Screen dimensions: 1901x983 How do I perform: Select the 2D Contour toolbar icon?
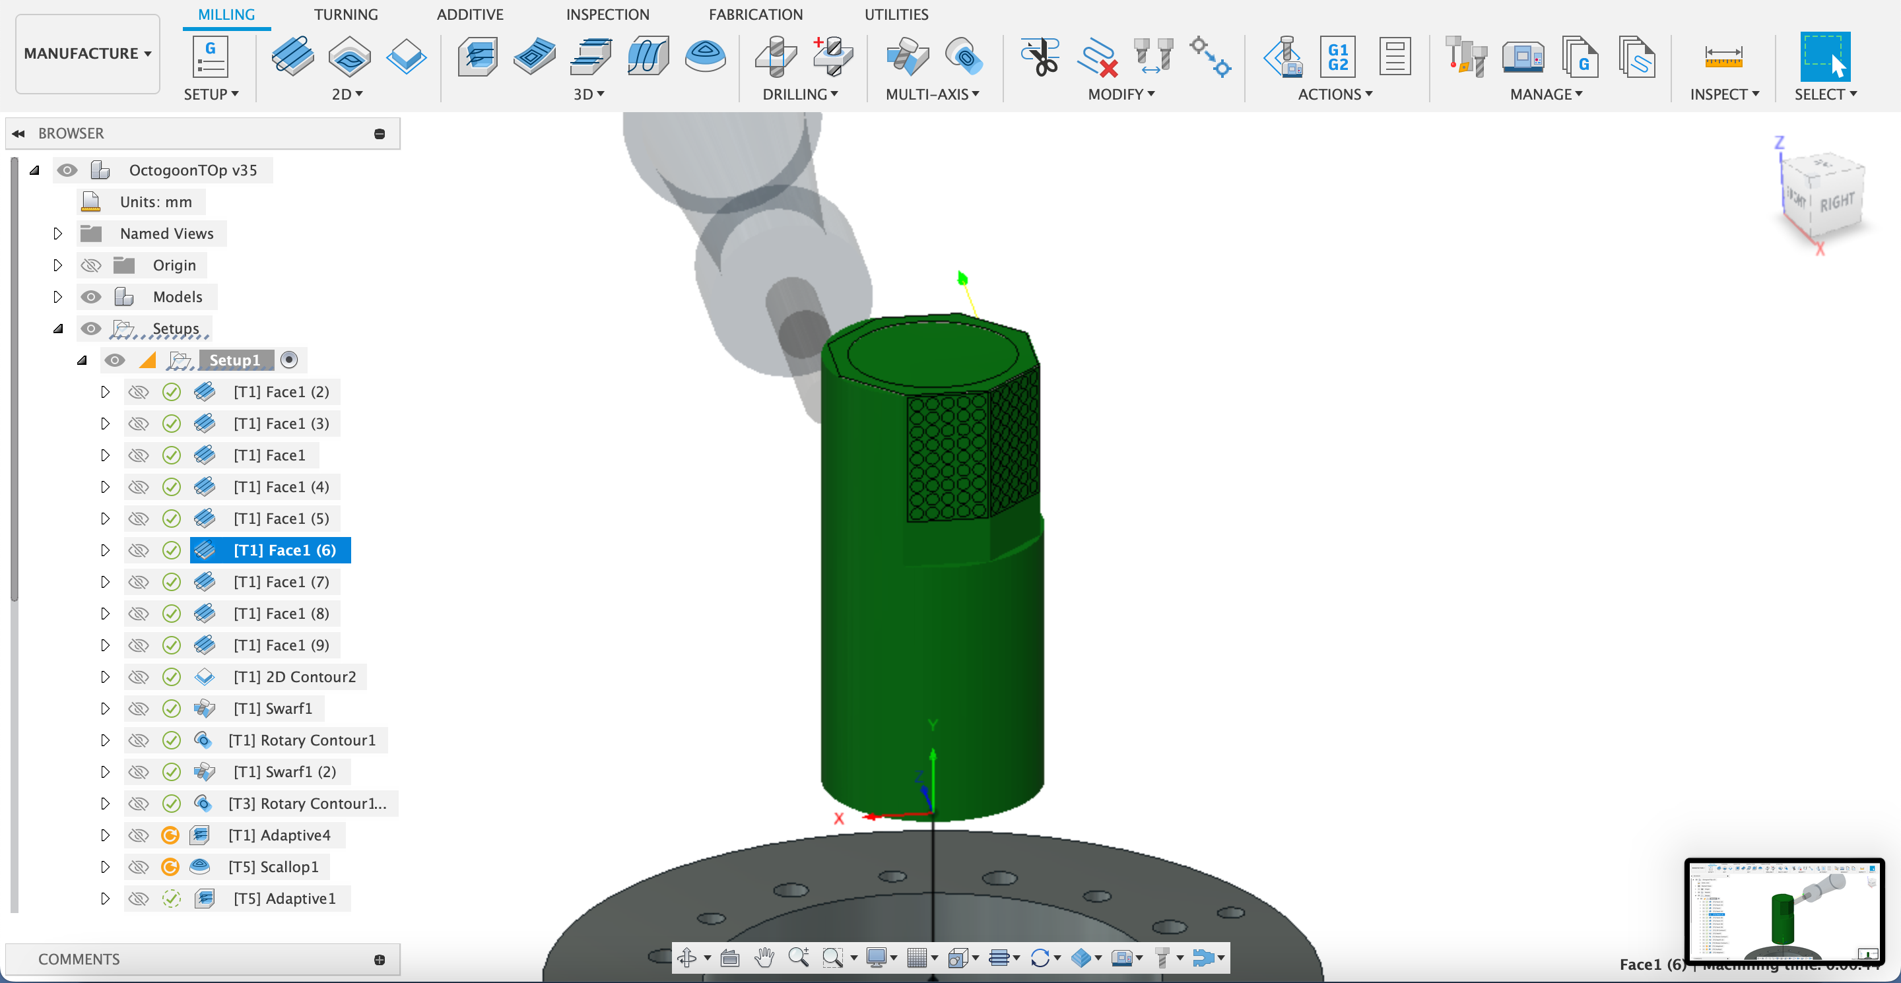[x=406, y=57]
